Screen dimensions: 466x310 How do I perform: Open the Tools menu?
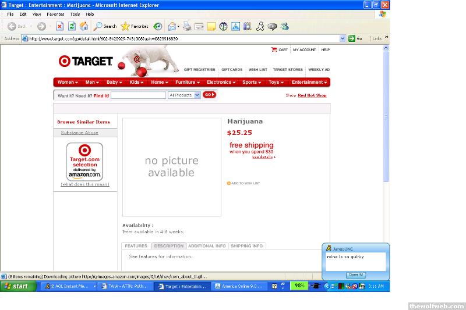(75, 14)
